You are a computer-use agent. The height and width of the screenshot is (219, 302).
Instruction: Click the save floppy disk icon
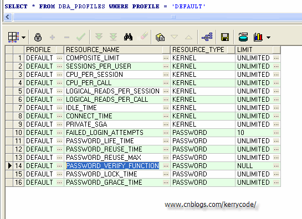click(x=225, y=37)
